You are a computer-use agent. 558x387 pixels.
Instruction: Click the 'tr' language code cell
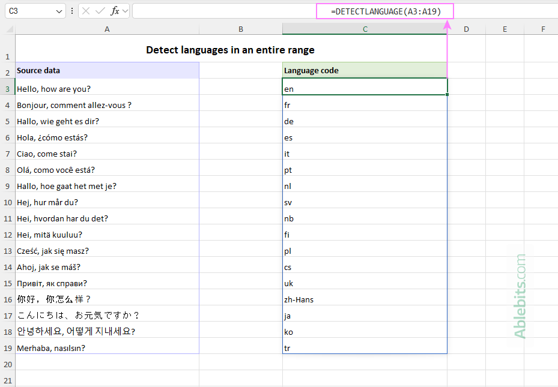click(x=365, y=346)
